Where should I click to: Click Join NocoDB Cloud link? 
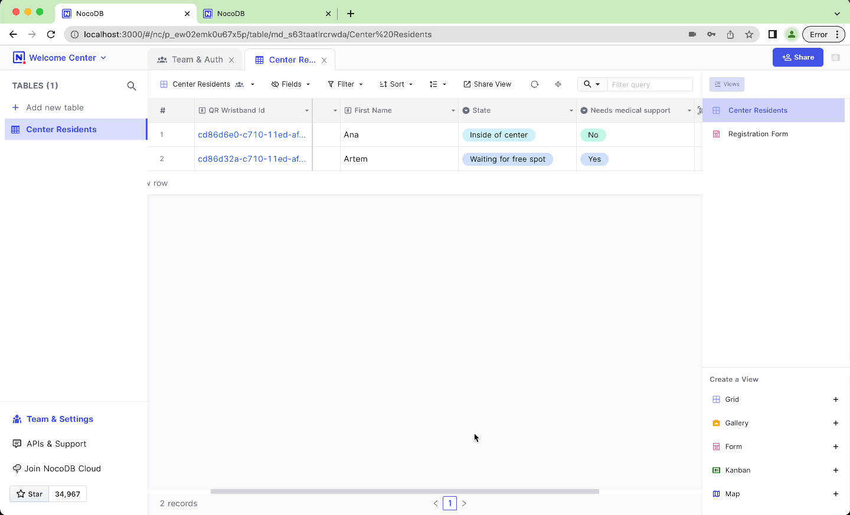(x=57, y=468)
